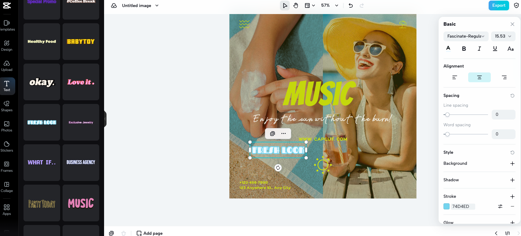Open the Design sidebar panel
Image resolution: width=521 pixels, height=236 pixels.
point(7,46)
